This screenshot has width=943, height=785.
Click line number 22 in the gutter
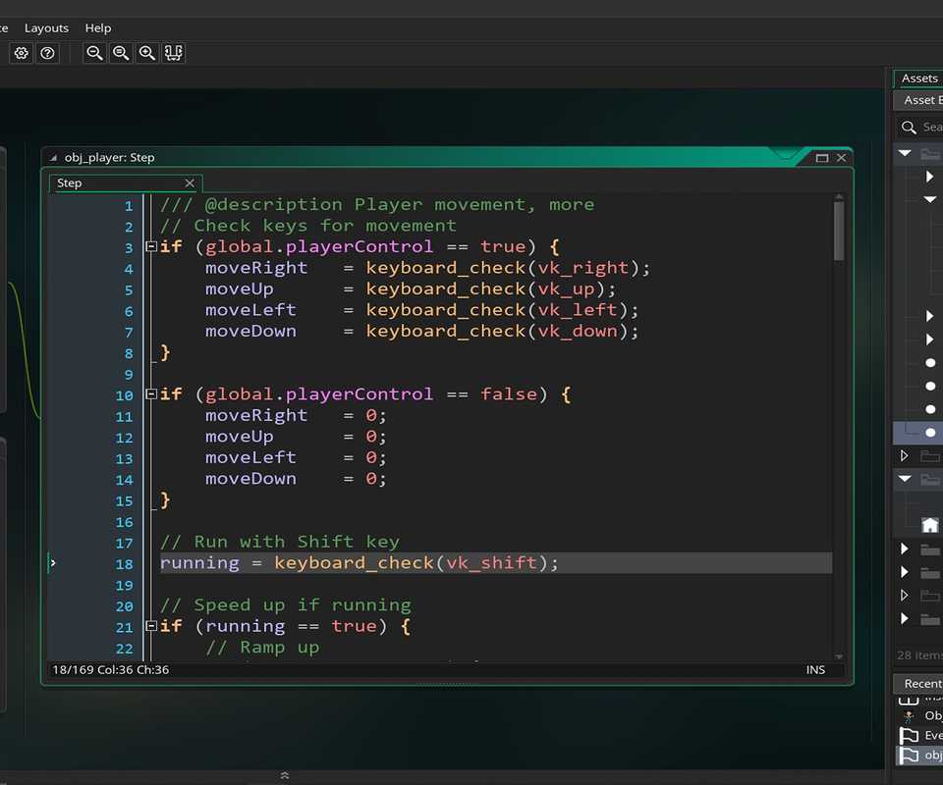tap(125, 649)
